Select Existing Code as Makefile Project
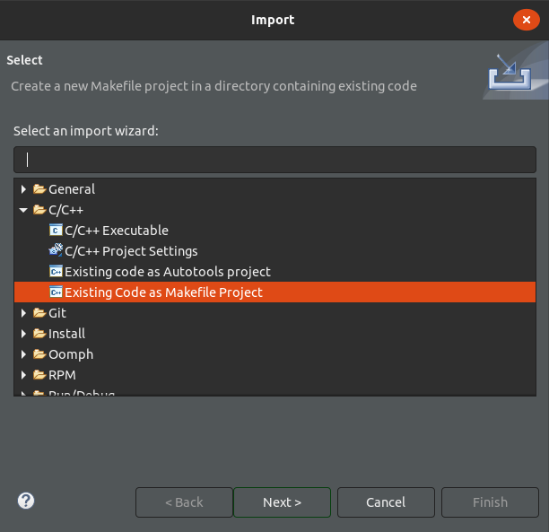Screen dimensions: 549x532 163,292
